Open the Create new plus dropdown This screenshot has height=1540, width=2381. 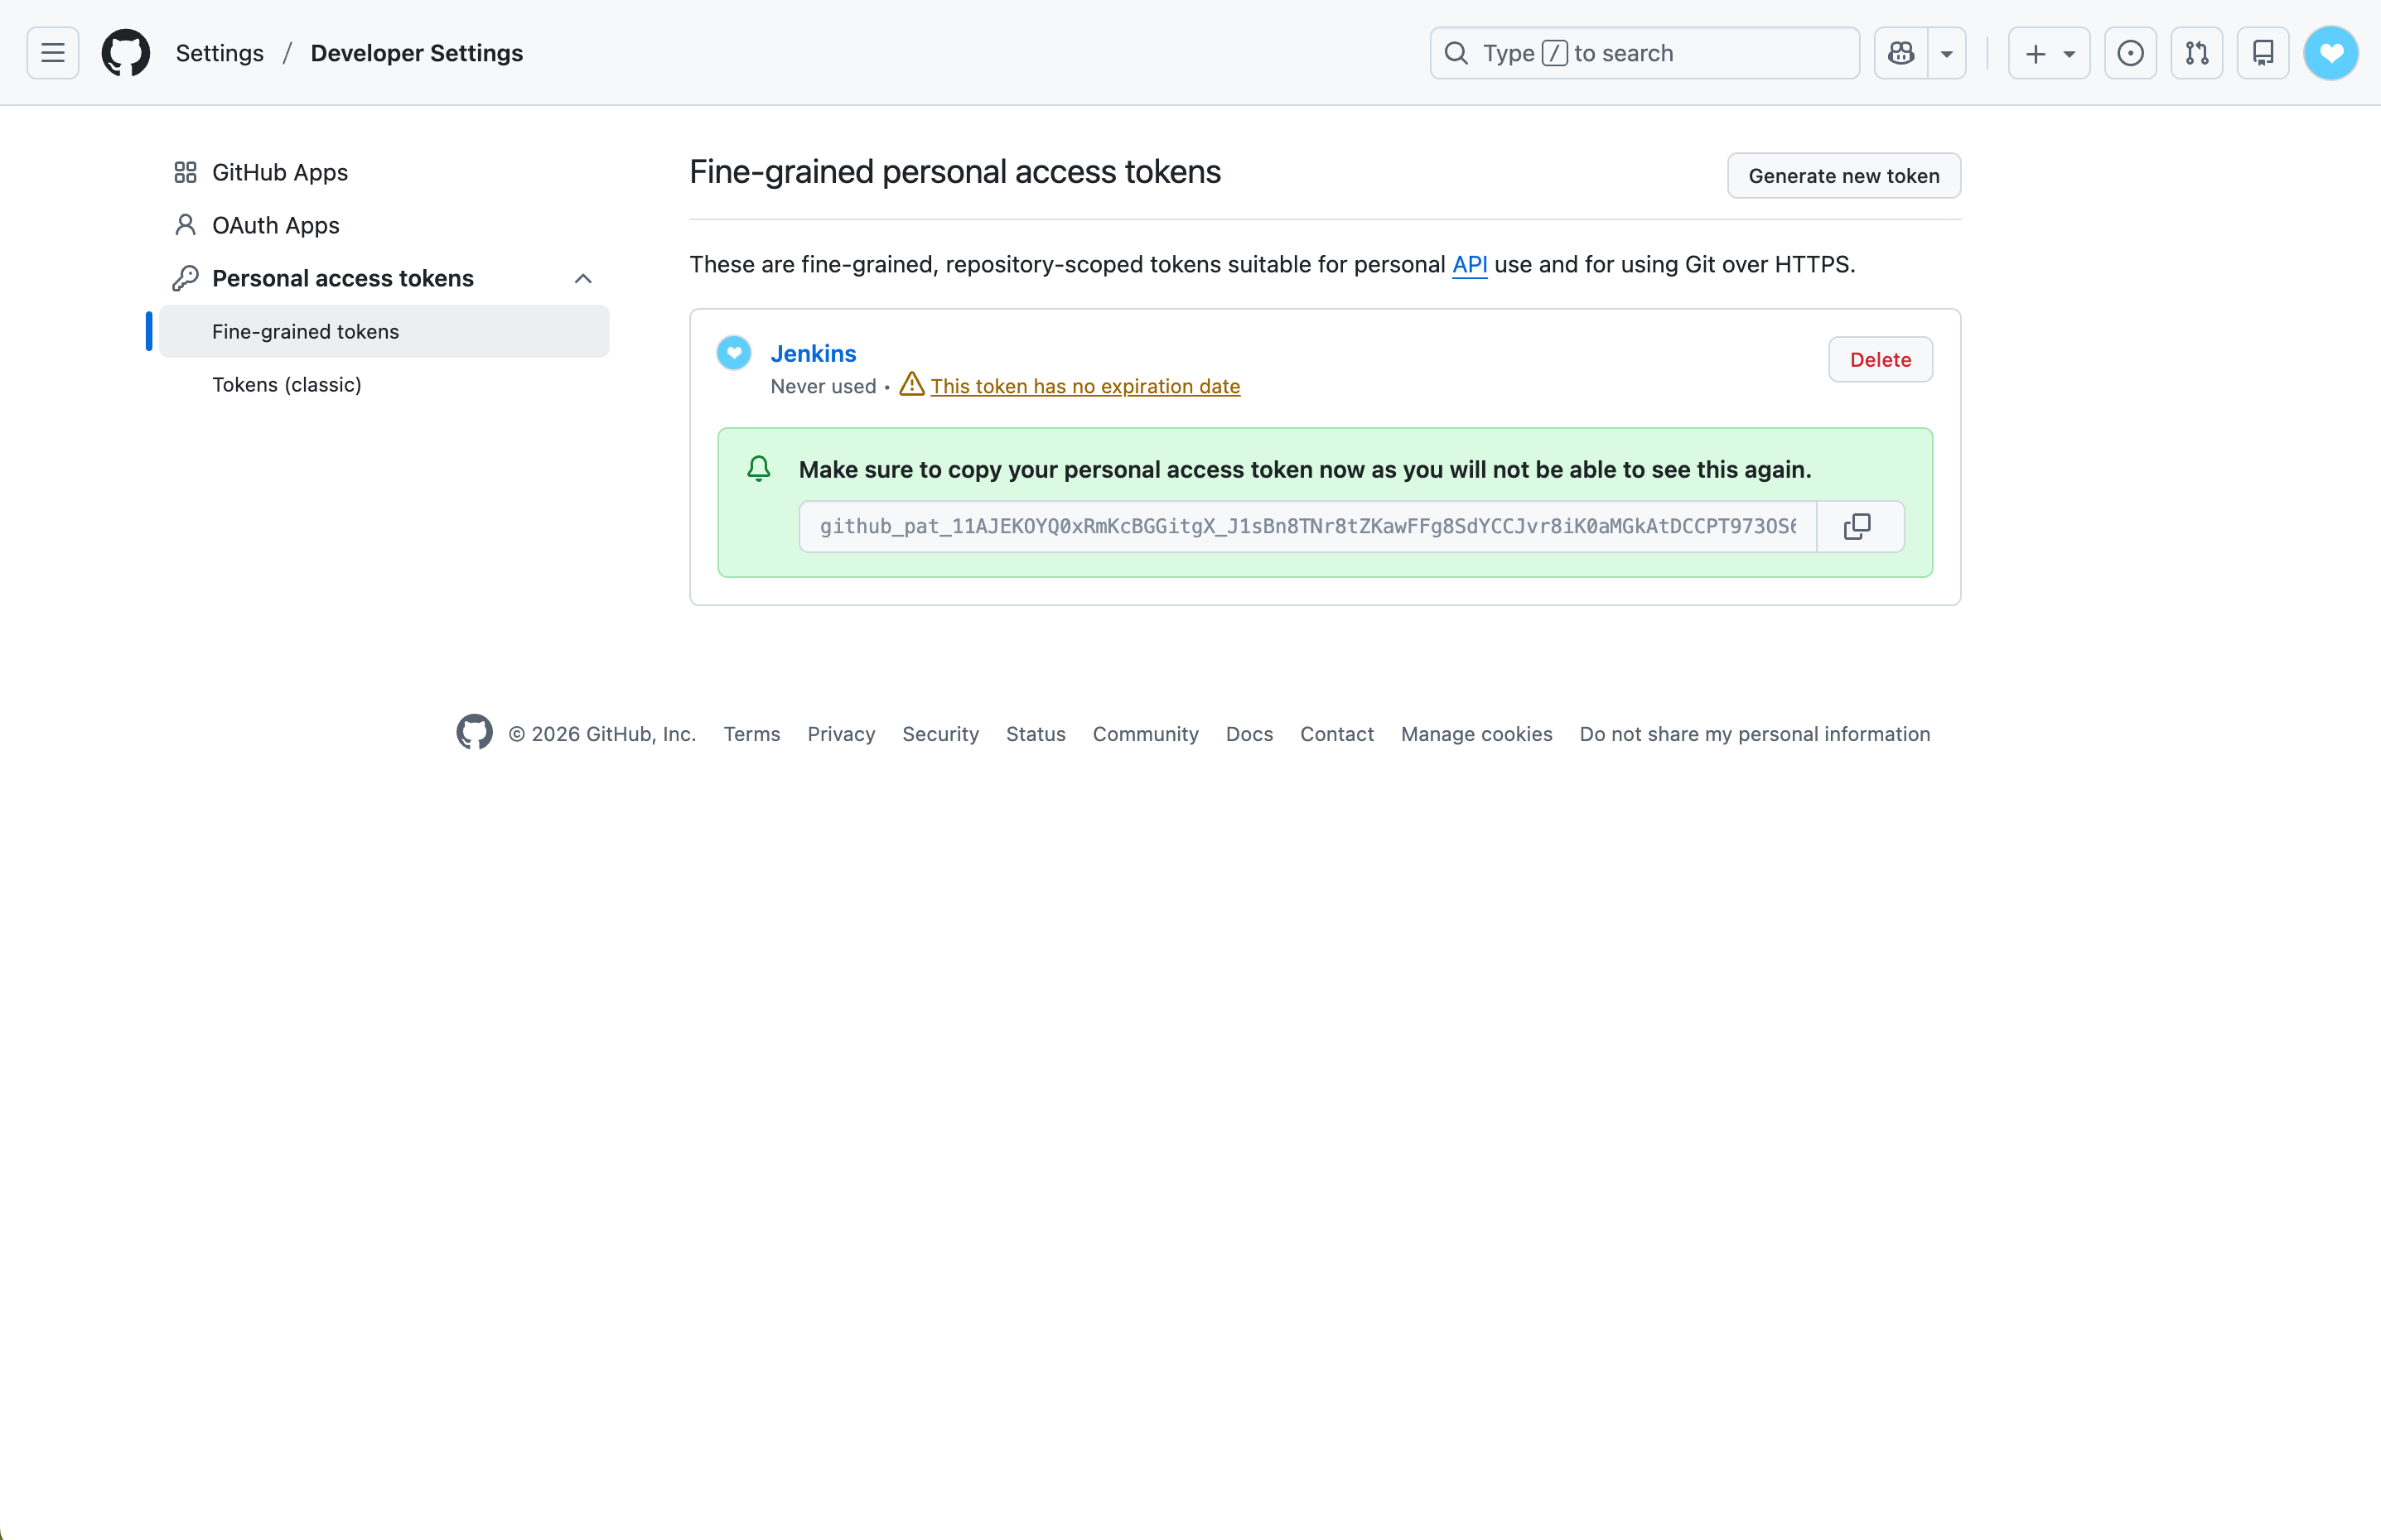2048,53
